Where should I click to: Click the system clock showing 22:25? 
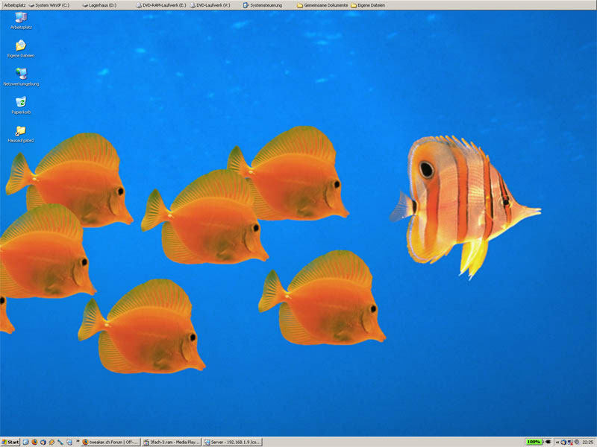tap(587, 442)
